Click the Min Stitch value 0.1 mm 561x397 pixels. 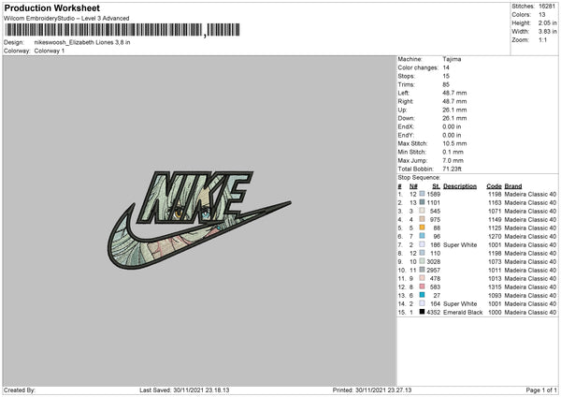(x=453, y=152)
